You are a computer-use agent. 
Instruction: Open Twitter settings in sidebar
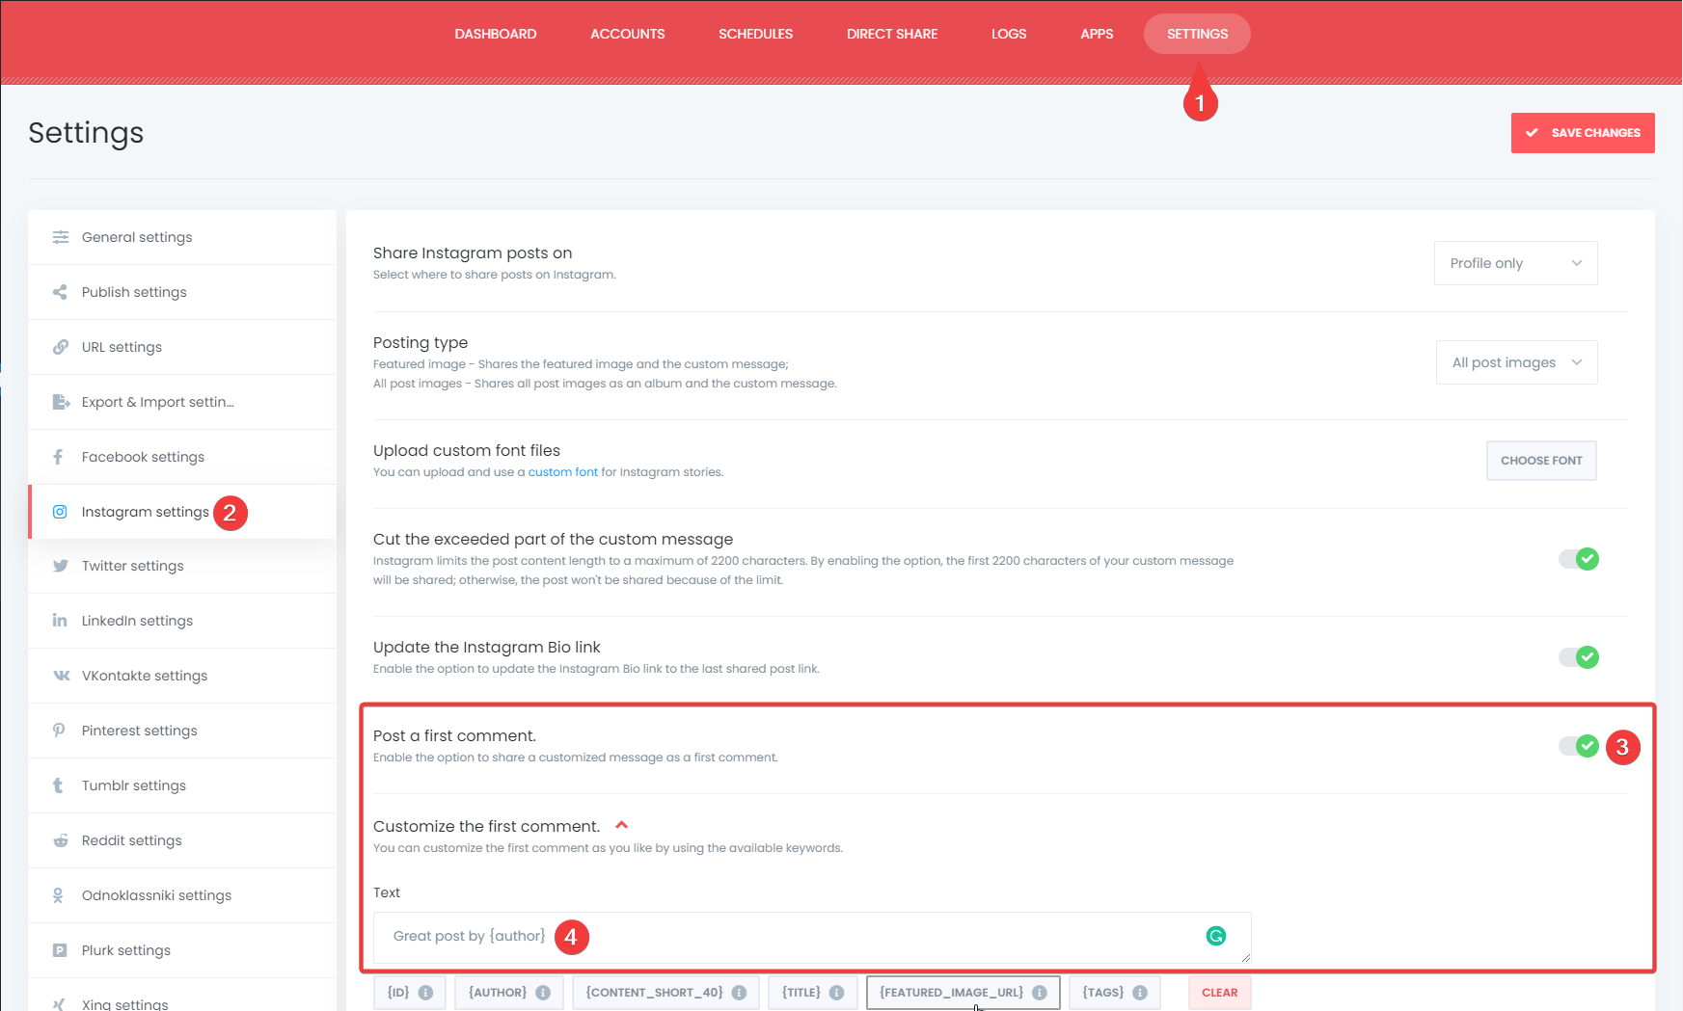(182, 566)
